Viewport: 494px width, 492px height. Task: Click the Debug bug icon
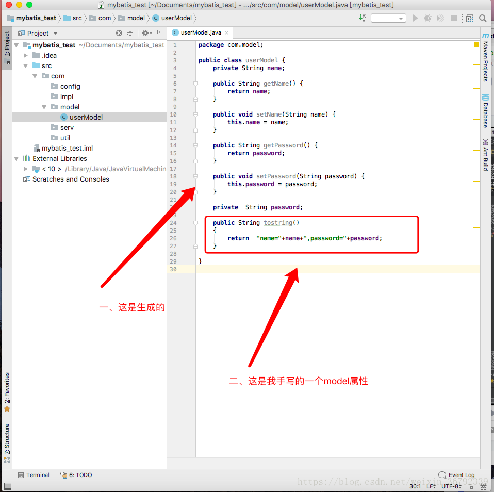(427, 18)
